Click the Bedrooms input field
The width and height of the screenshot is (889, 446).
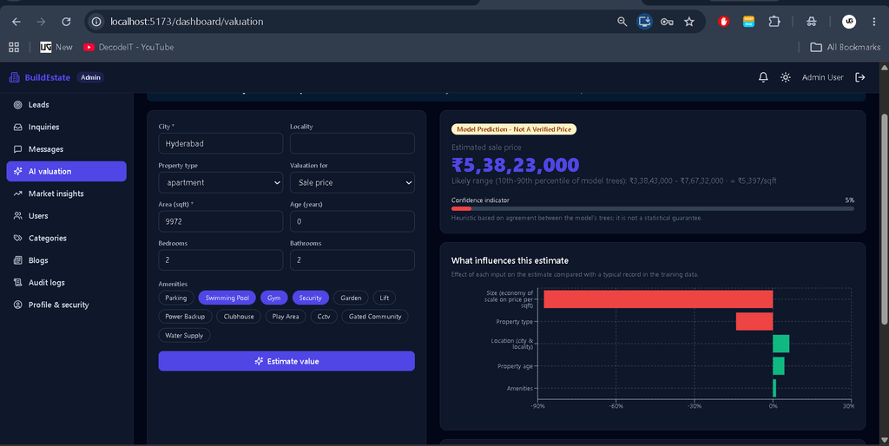pos(221,260)
